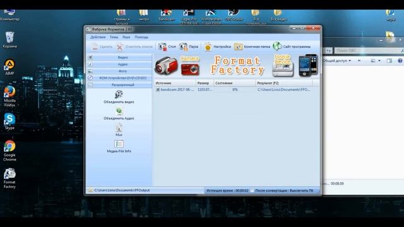Open the Skype desktop shortcut
Screen dimensions: 404x227
[x=9, y=122]
